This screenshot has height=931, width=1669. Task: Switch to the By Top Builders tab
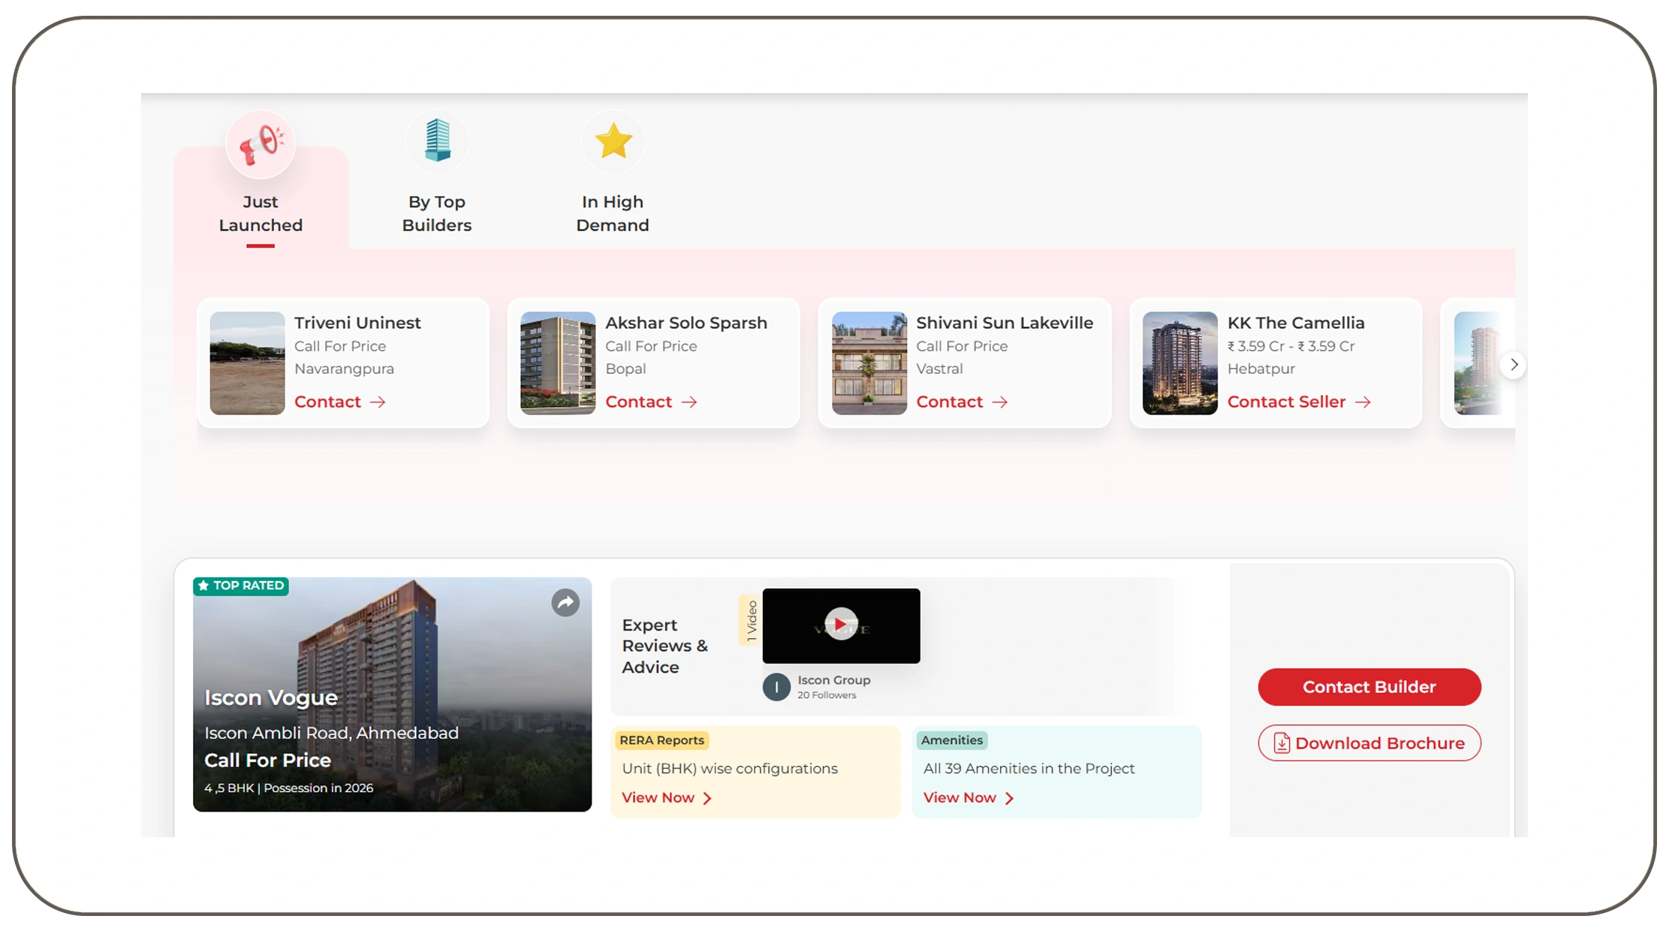(x=437, y=213)
